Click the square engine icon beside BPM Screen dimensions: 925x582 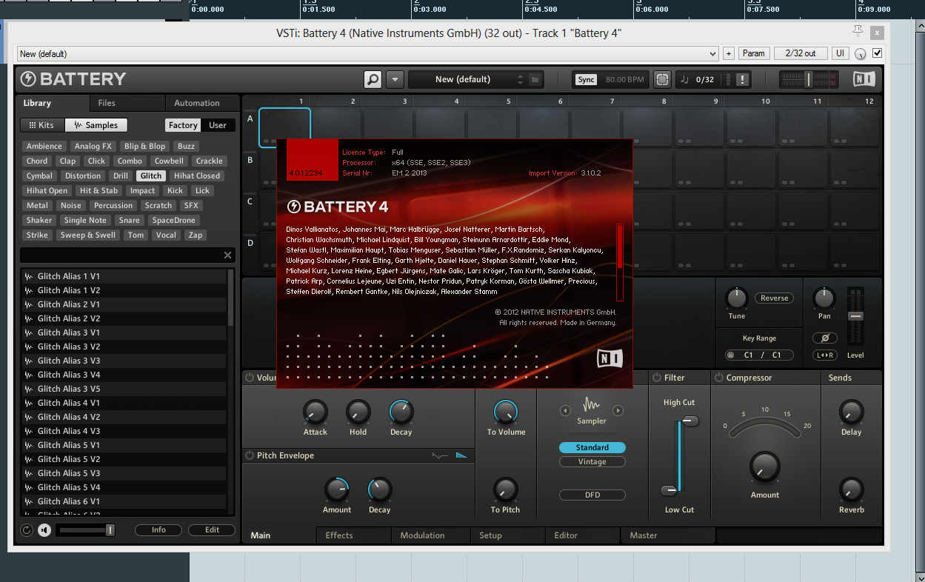tap(662, 79)
